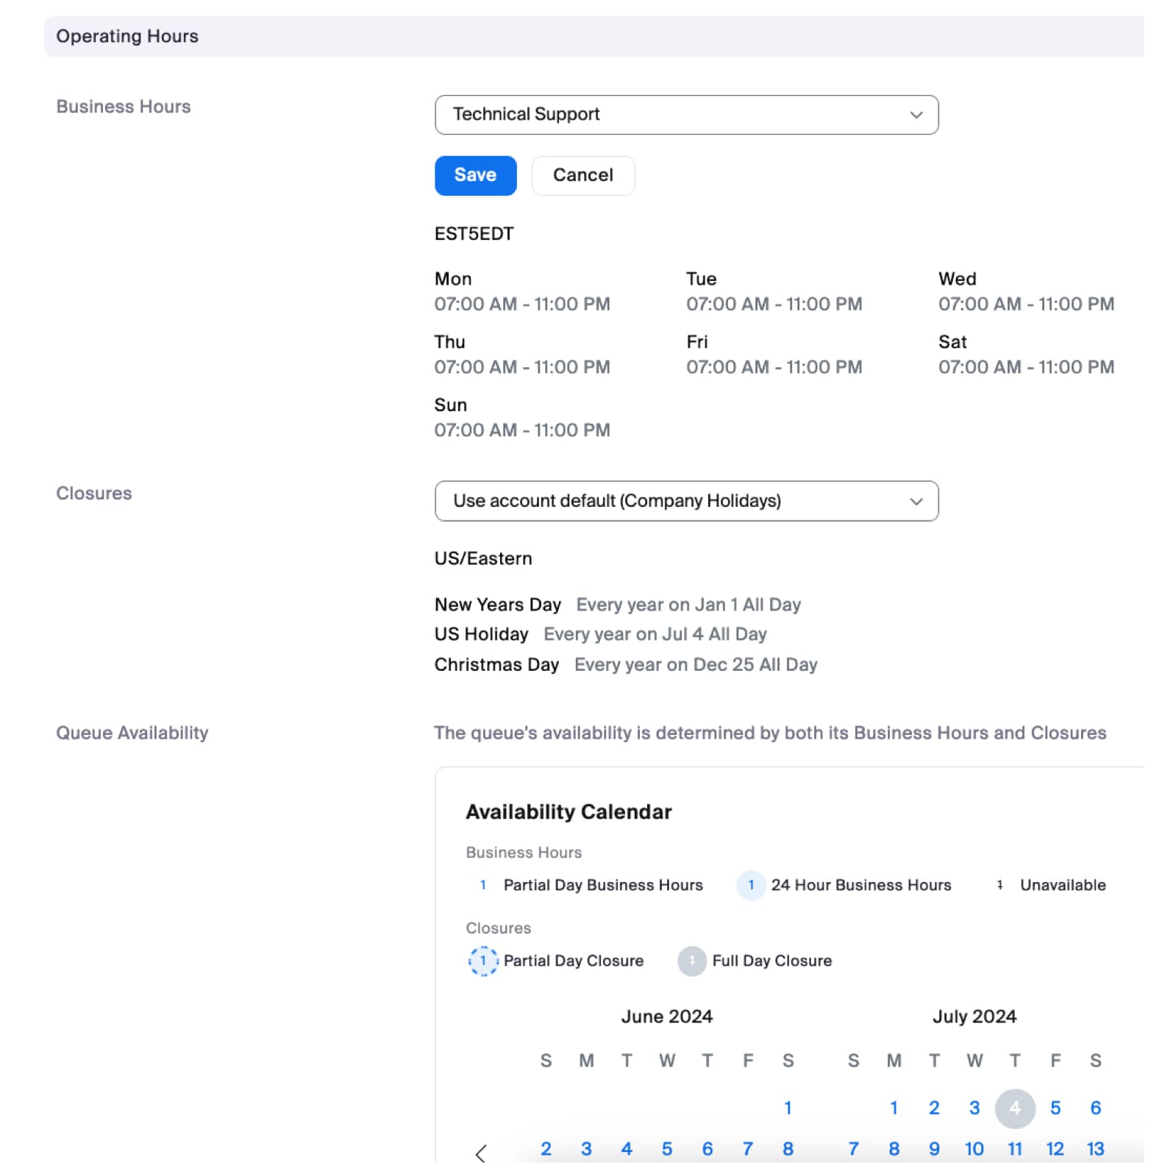1162x1163 pixels.
Task: Click the Business Hours dropdown chevron arrow
Action: pyautogui.click(x=916, y=115)
